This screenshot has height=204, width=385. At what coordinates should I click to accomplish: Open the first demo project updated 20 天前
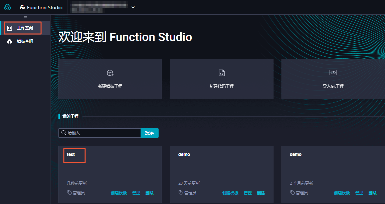click(x=184, y=154)
